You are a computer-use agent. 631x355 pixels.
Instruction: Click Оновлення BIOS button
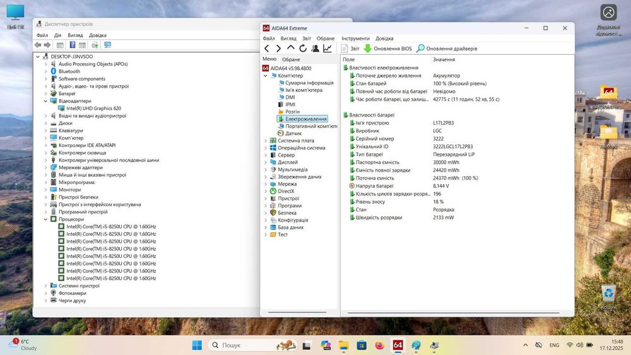click(x=387, y=49)
